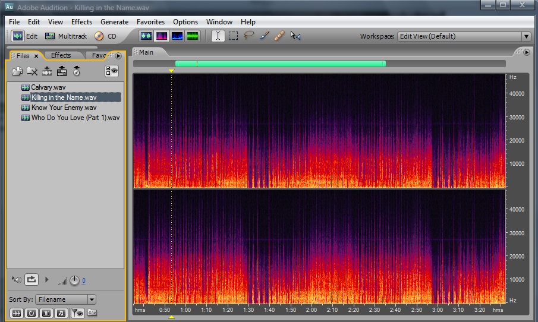This screenshot has height=322, width=538.
Task: Click the yellow playhead marker above spectrogram
Action: pyautogui.click(x=172, y=71)
